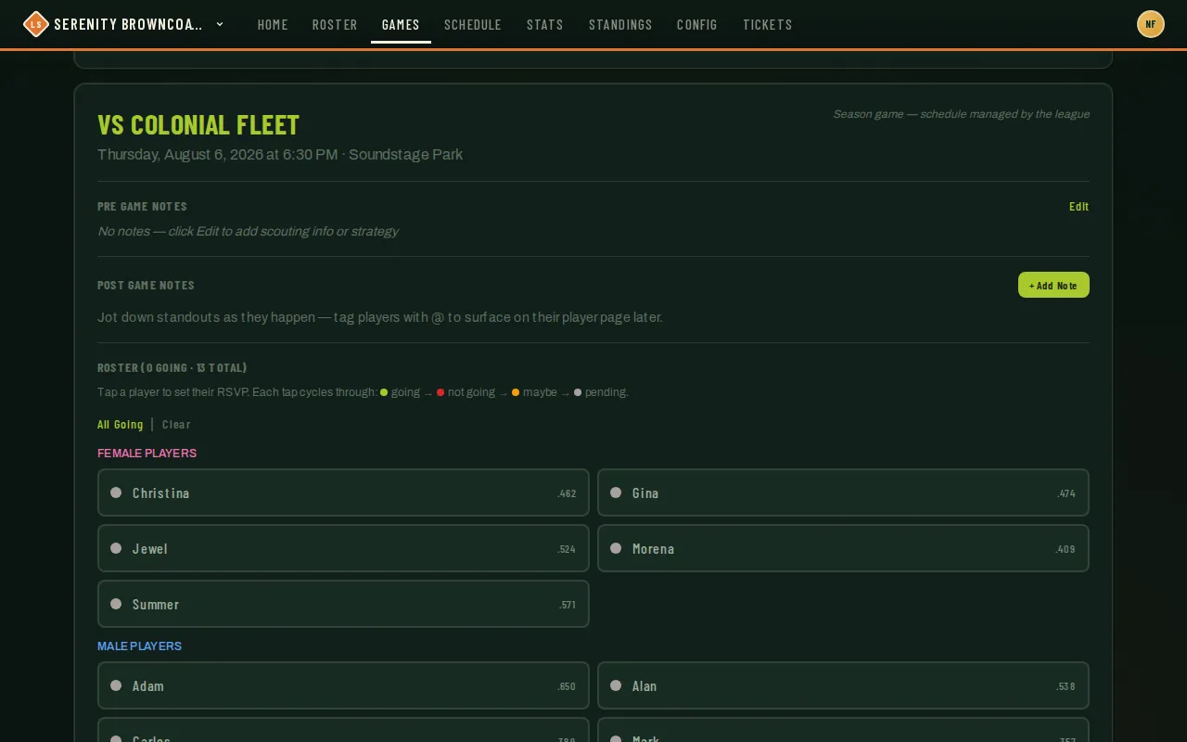Open the NF user avatar menu
This screenshot has height=742, width=1187.
tap(1151, 24)
